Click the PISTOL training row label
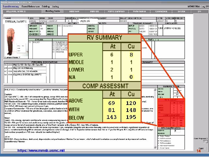The height and width of the screenshot is (157, 209). (132, 29)
